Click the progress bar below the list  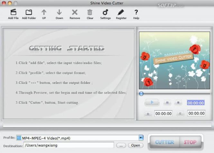107,125
